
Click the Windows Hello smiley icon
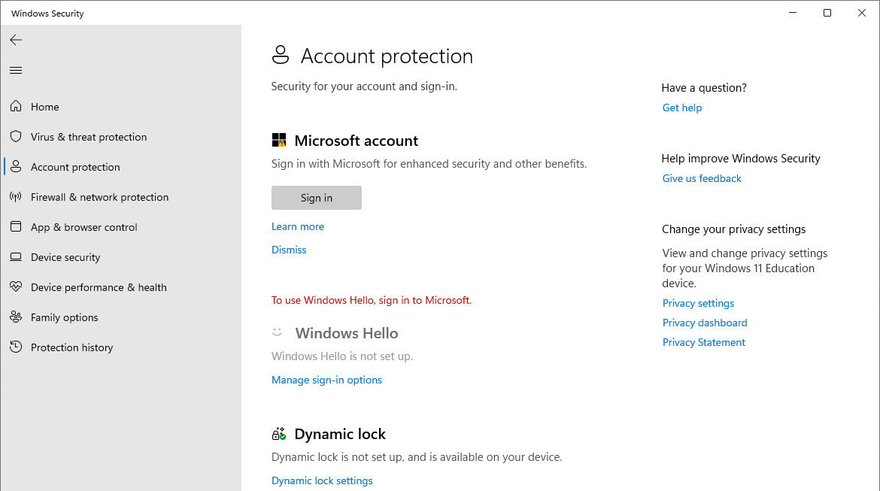click(278, 332)
